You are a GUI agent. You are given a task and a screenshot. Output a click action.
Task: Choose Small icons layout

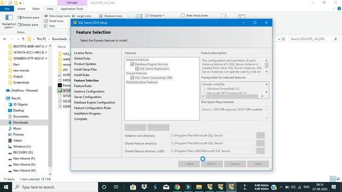pyautogui.click(x=54, y=21)
